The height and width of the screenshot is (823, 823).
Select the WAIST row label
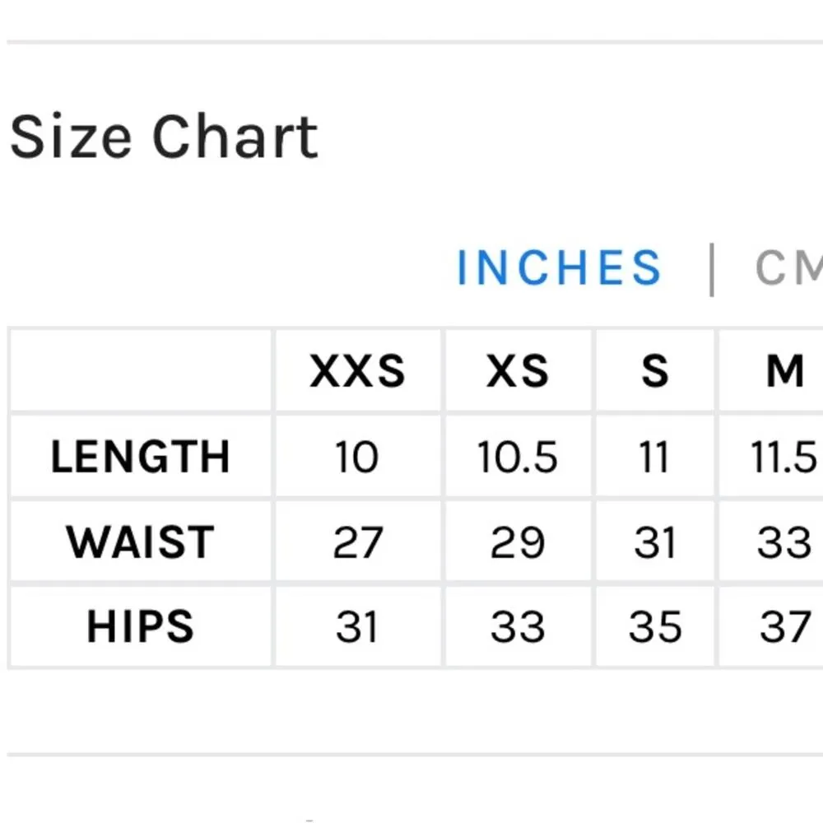pyautogui.click(x=141, y=543)
